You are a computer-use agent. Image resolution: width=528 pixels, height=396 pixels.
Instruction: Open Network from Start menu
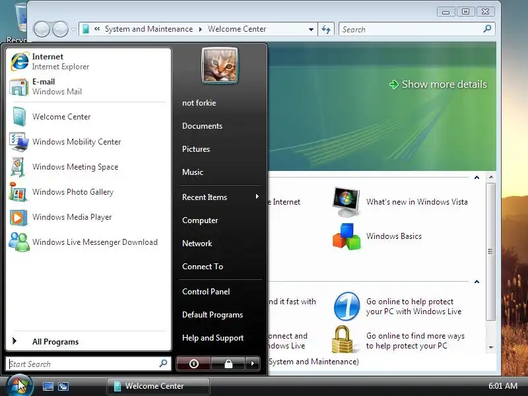[x=197, y=243]
